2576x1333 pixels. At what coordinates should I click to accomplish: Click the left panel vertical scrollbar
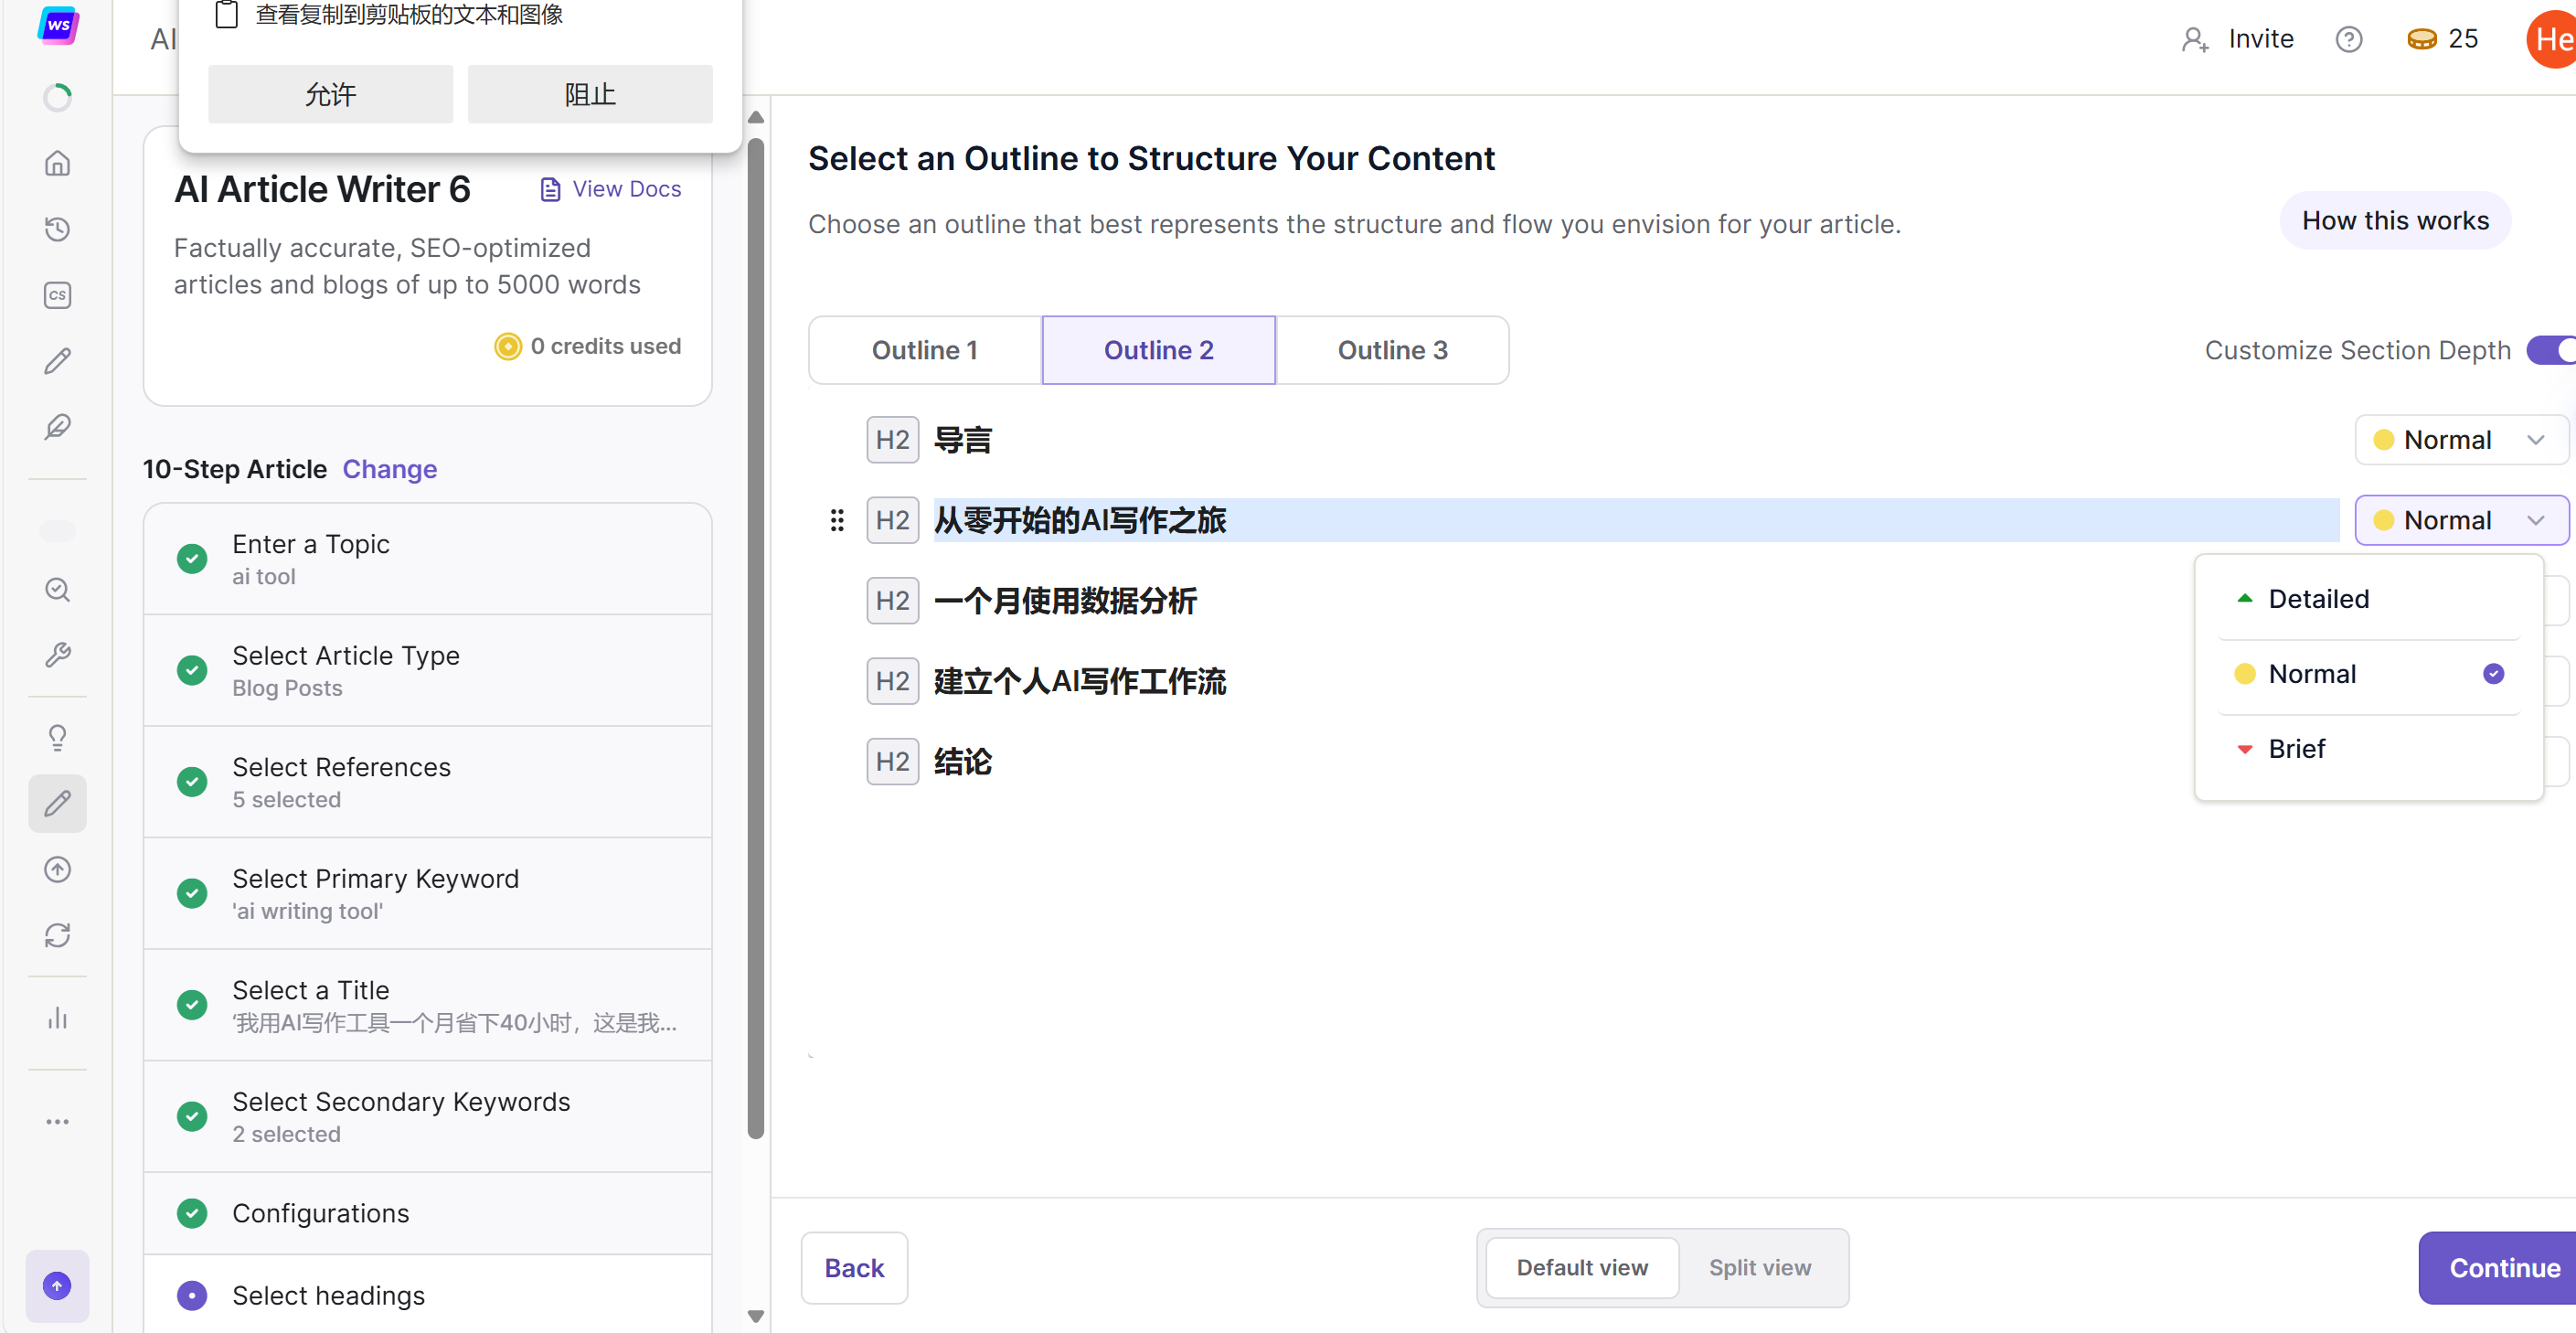(x=755, y=640)
